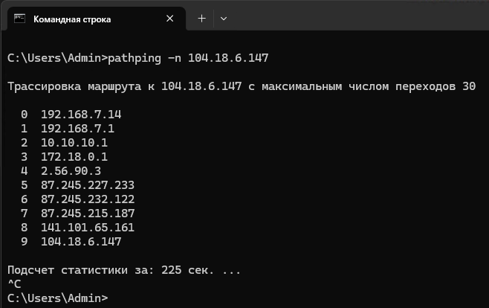Expand the new tab profile dropdown chevron
489x308 pixels.
click(224, 19)
